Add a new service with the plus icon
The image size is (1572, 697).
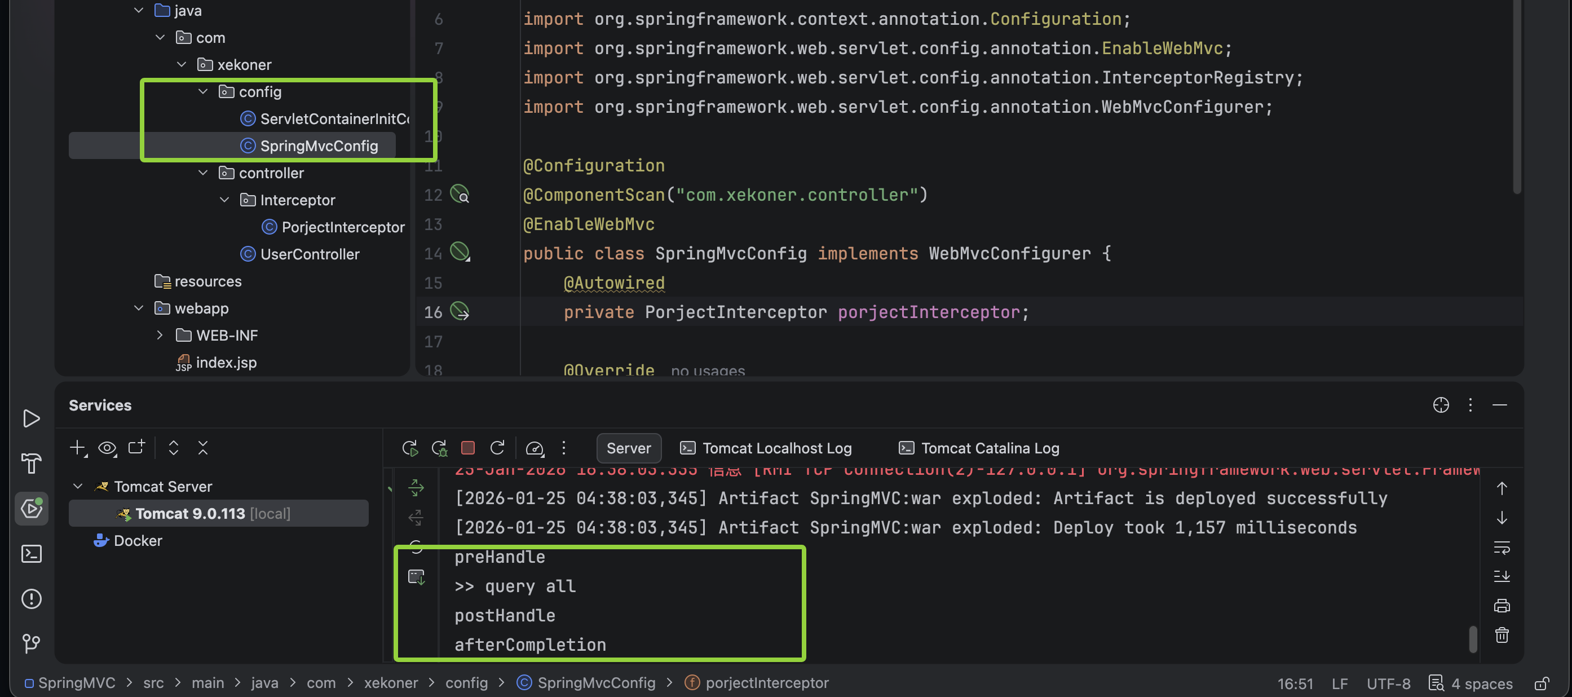pyautogui.click(x=77, y=447)
